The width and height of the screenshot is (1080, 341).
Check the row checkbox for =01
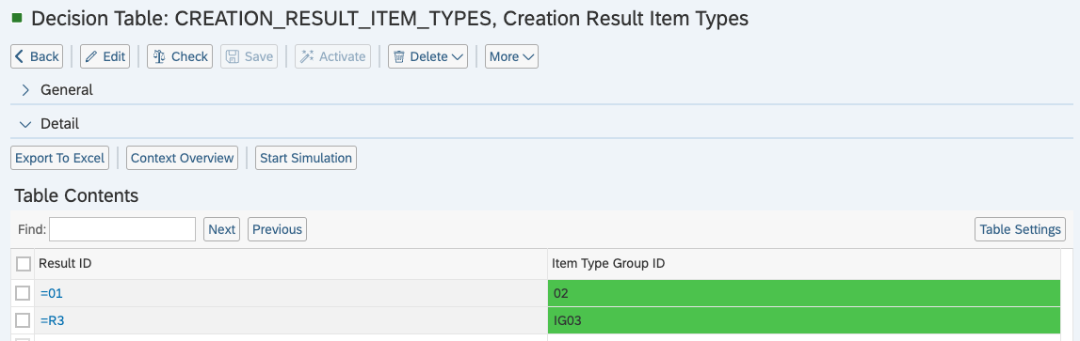coord(24,293)
